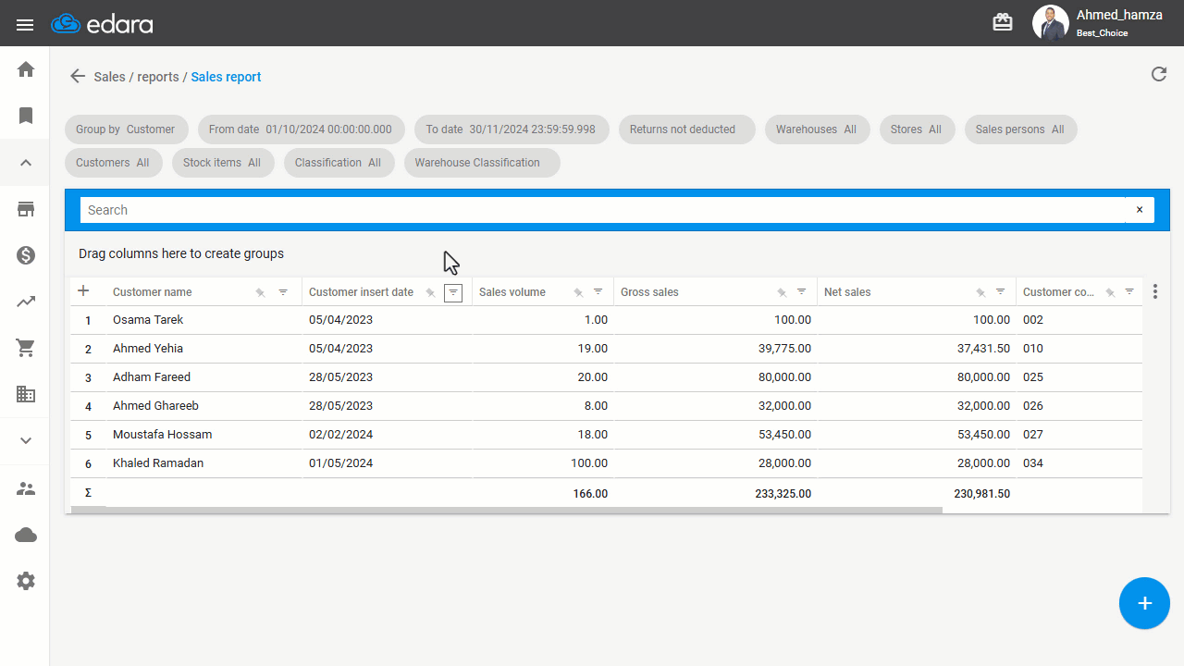Refresh the sales report

pyautogui.click(x=1158, y=74)
